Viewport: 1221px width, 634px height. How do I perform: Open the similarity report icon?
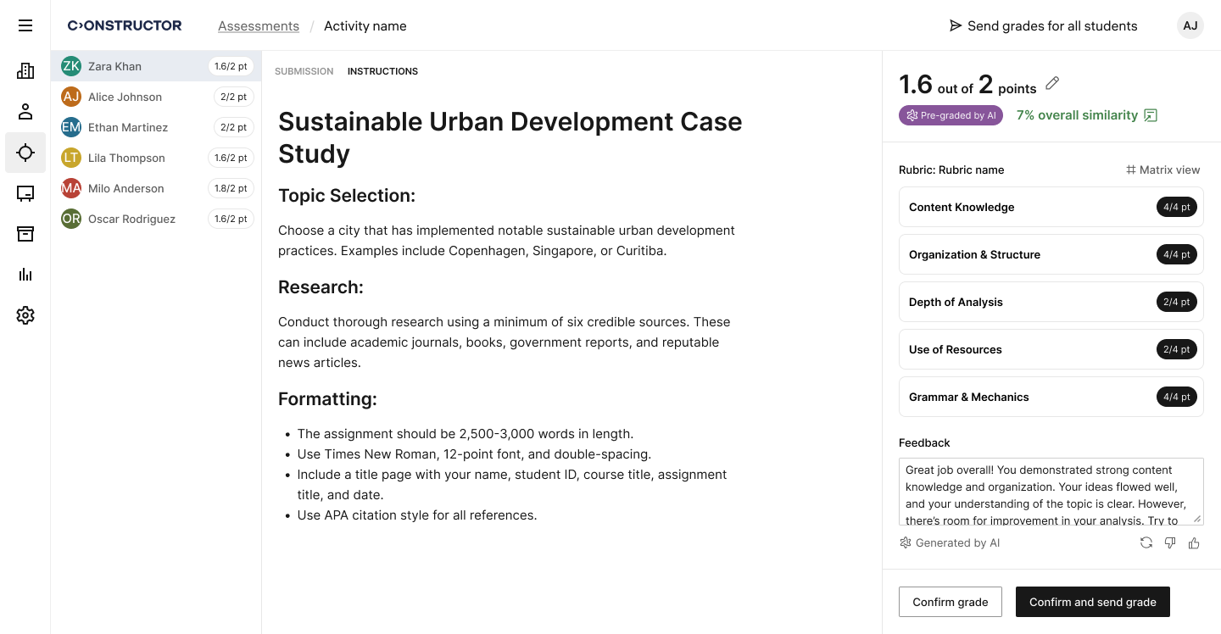click(1150, 114)
